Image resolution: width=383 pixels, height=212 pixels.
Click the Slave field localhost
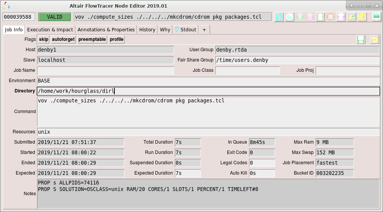point(106,60)
